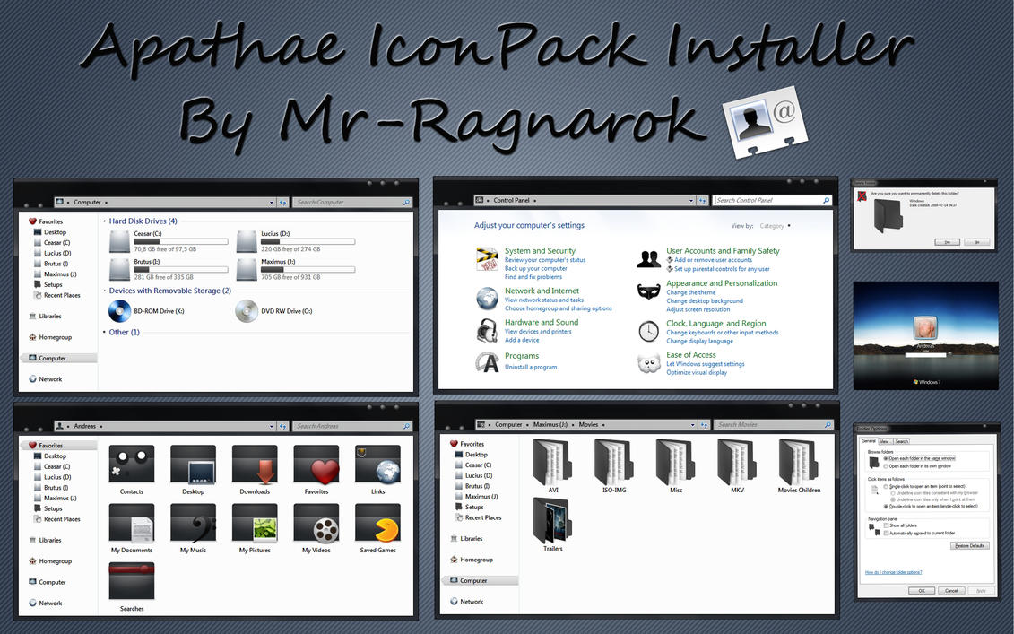
Task: Click OK in Folder Options dialog
Action: [922, 591]
